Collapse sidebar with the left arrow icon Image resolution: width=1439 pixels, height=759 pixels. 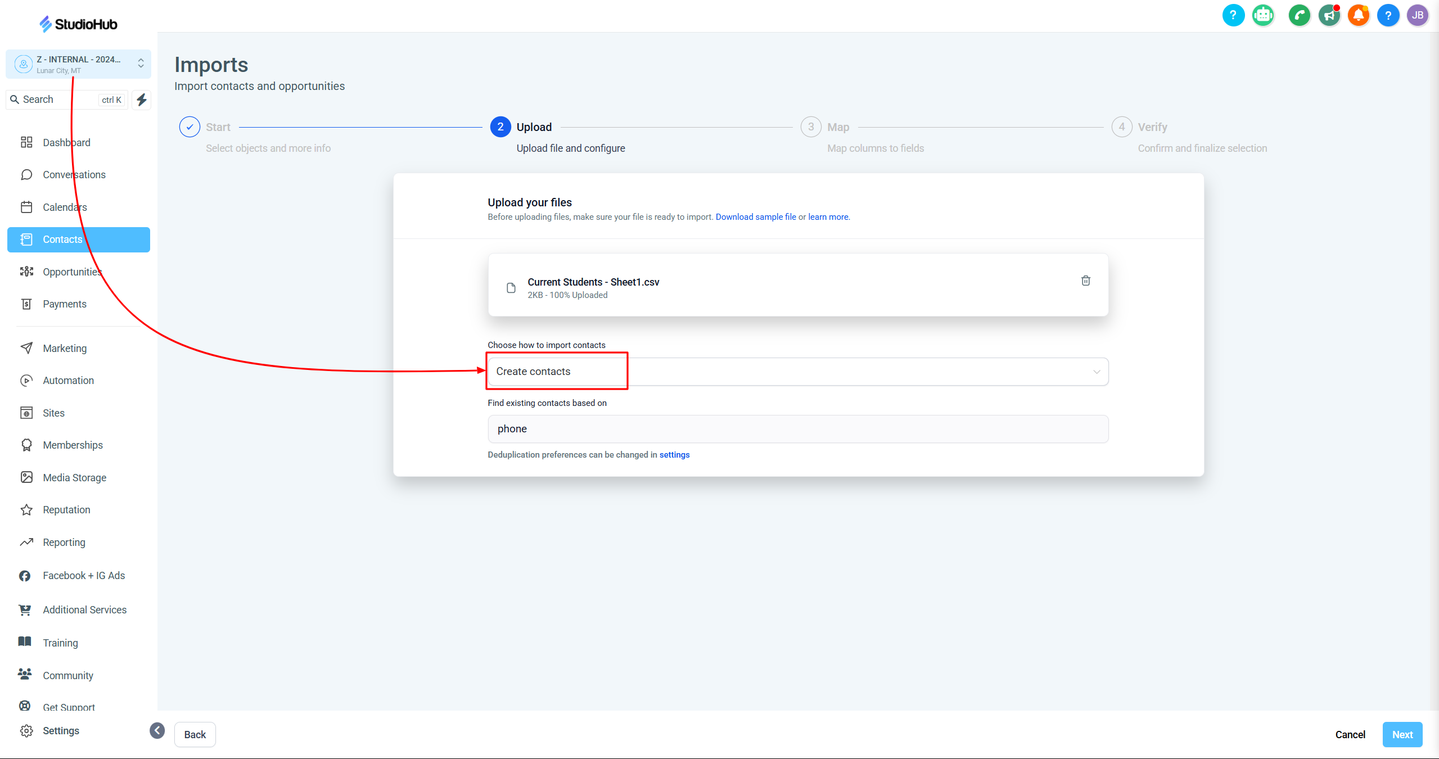point(157,730)
